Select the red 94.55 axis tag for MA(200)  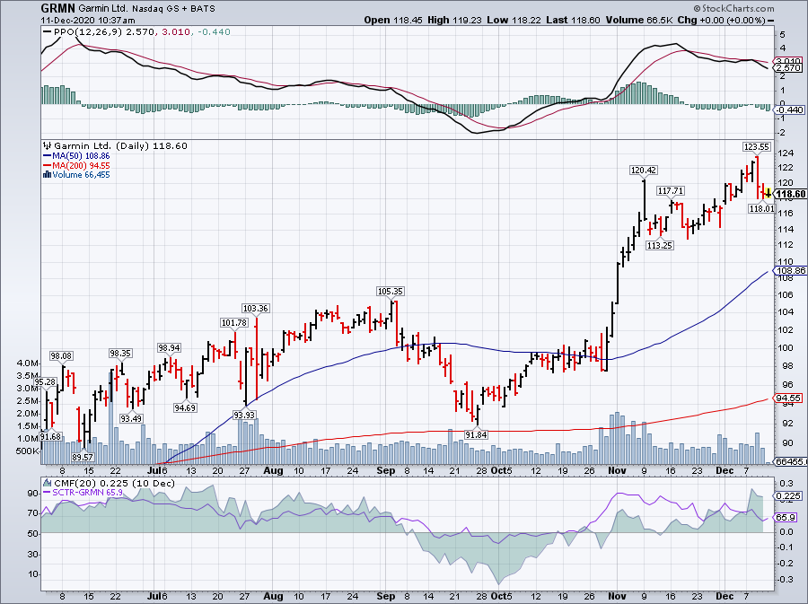point(789,398)
